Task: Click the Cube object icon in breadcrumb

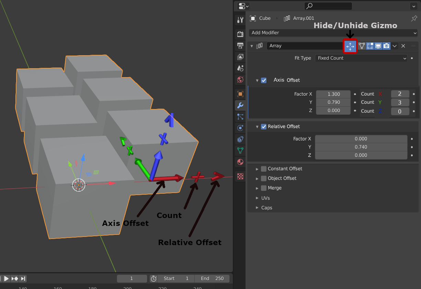Action: pos(253,18)
